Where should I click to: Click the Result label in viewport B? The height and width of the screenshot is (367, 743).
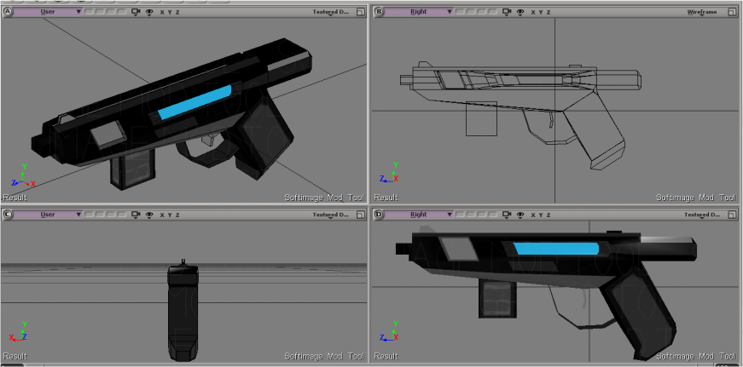point(386,198)
